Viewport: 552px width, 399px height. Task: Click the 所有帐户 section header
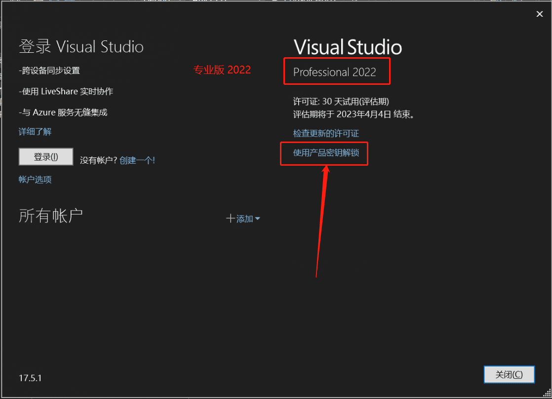pyautogui.click(x=50, y=215)
